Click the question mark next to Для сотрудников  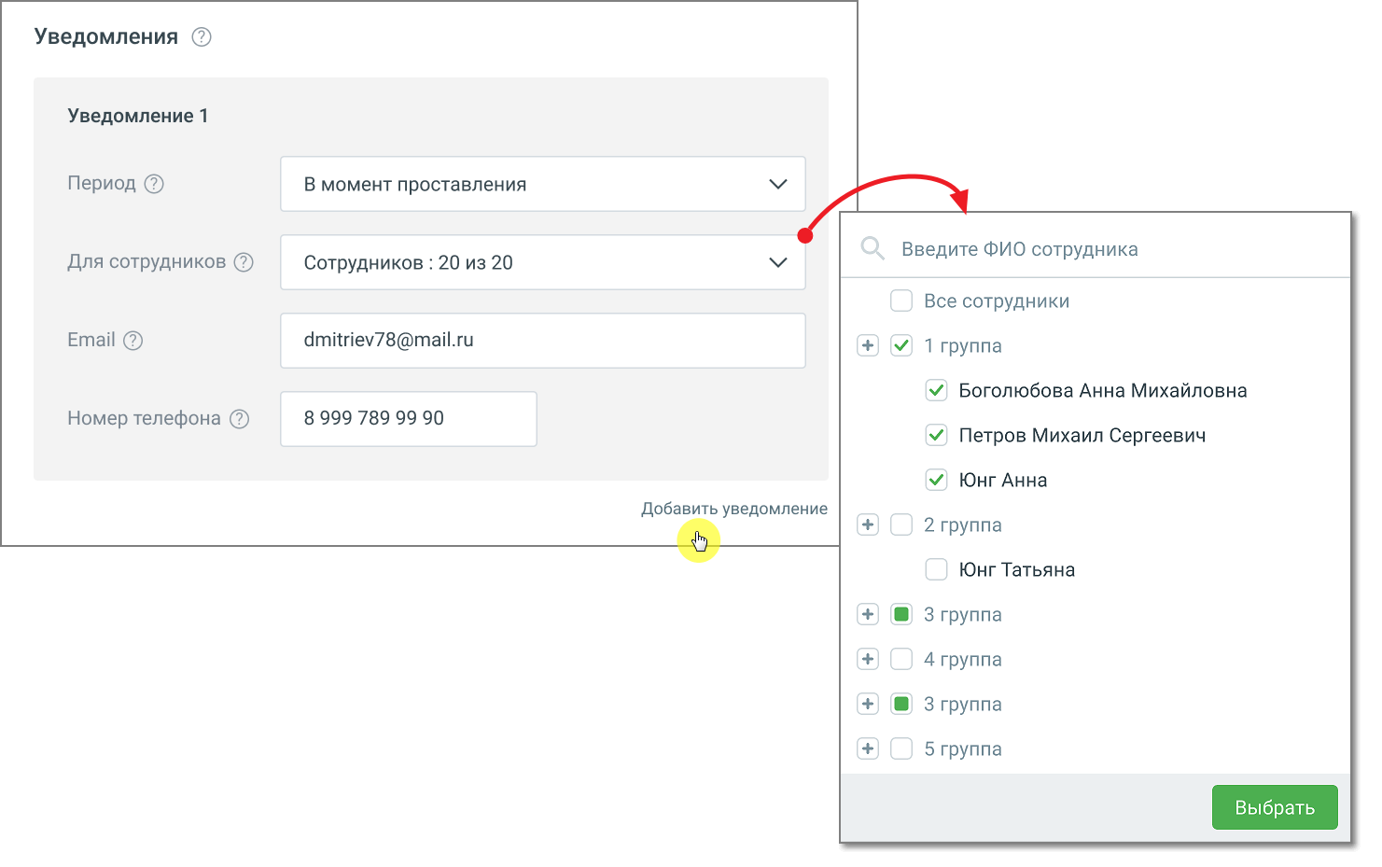(x=244, y=262)
